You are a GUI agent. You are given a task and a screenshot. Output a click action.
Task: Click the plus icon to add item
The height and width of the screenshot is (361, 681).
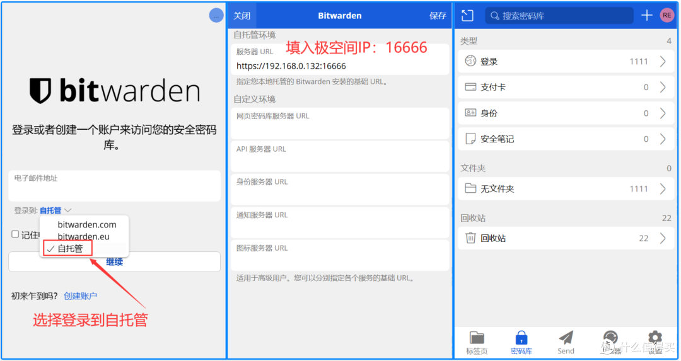click(647, 16)
